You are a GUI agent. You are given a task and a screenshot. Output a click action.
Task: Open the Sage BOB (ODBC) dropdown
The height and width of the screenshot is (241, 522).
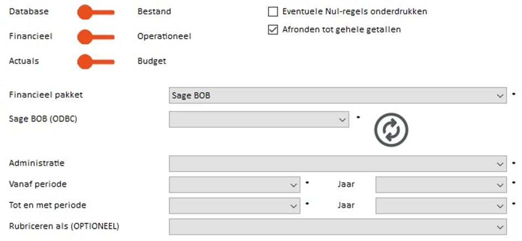(259, 119)
